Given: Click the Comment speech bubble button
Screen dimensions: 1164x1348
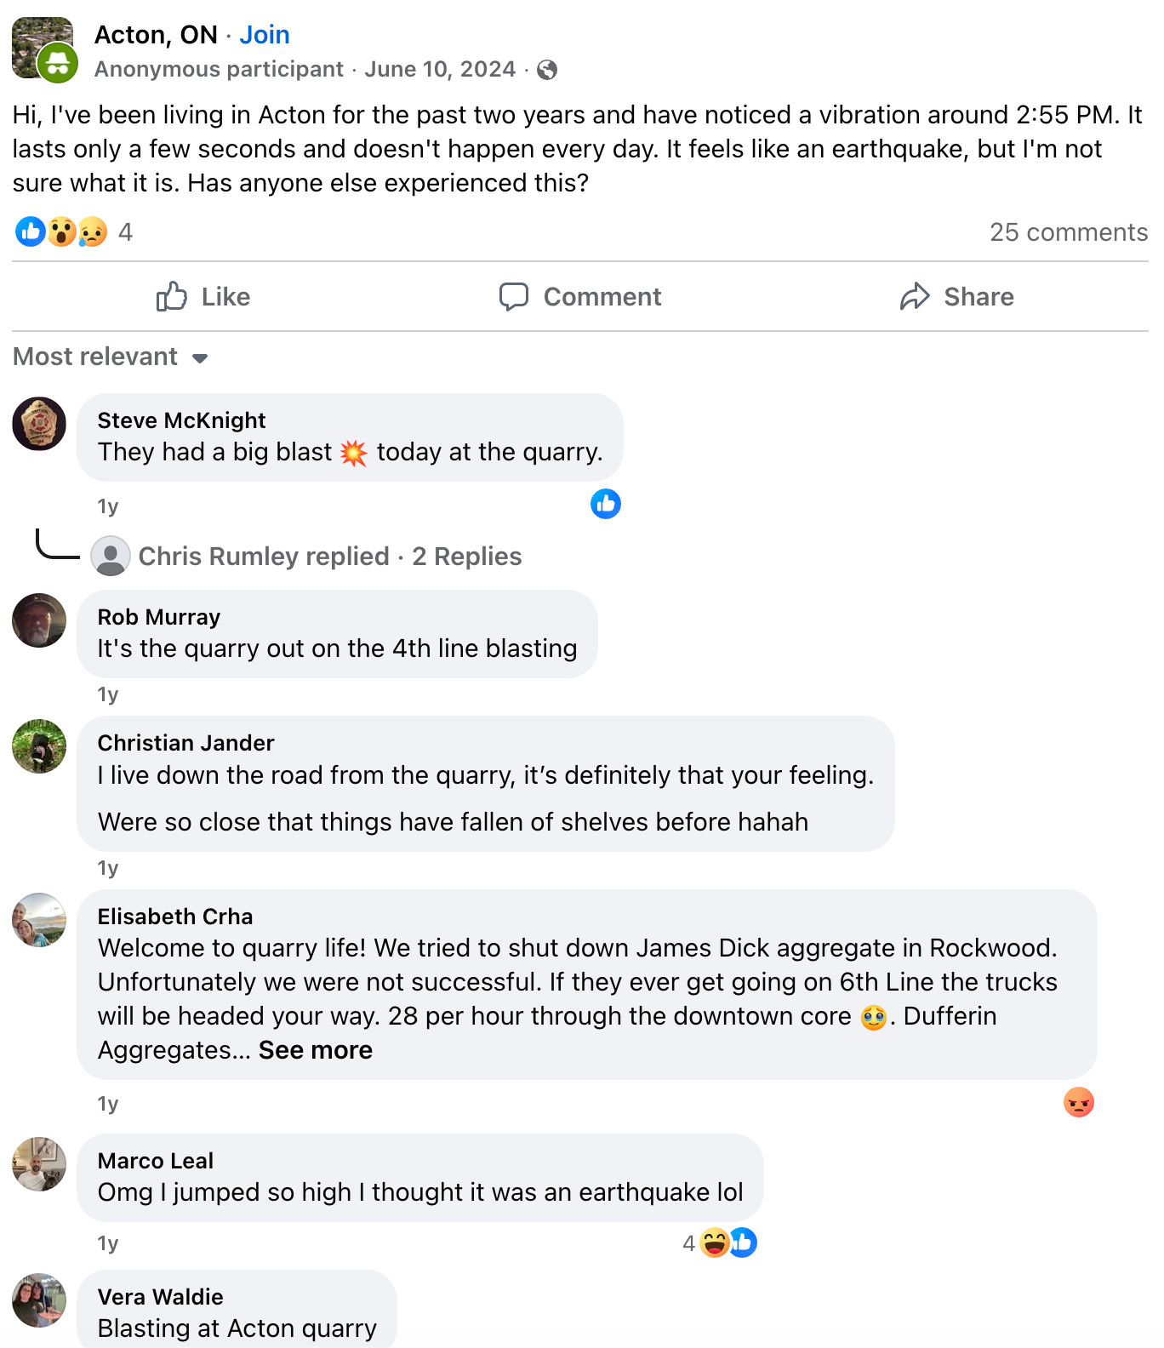Looking at the screenshot, I should click(x=580, y=297).
